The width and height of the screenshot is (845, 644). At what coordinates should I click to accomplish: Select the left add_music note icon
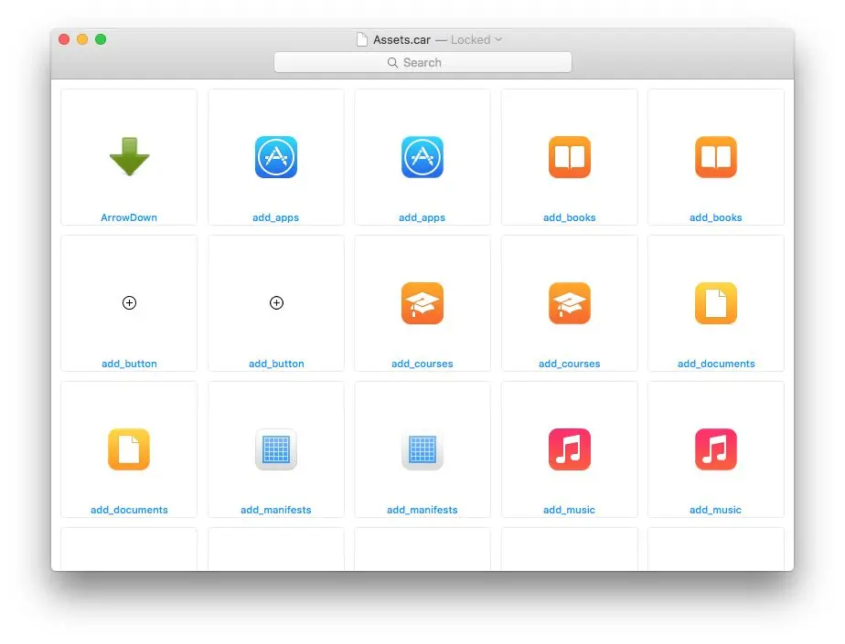pos(570,449)
